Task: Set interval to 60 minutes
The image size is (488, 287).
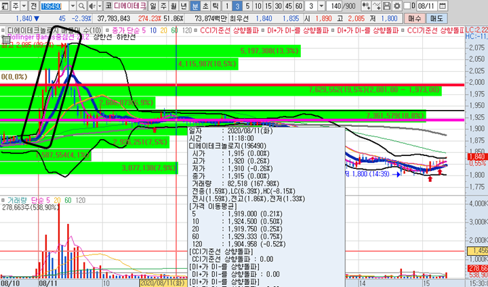Action: click(299, 5)
